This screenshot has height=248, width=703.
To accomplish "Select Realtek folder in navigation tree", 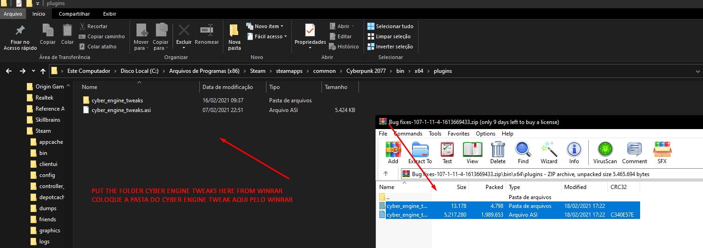I will pyautogui.click(x=44, y=98).
